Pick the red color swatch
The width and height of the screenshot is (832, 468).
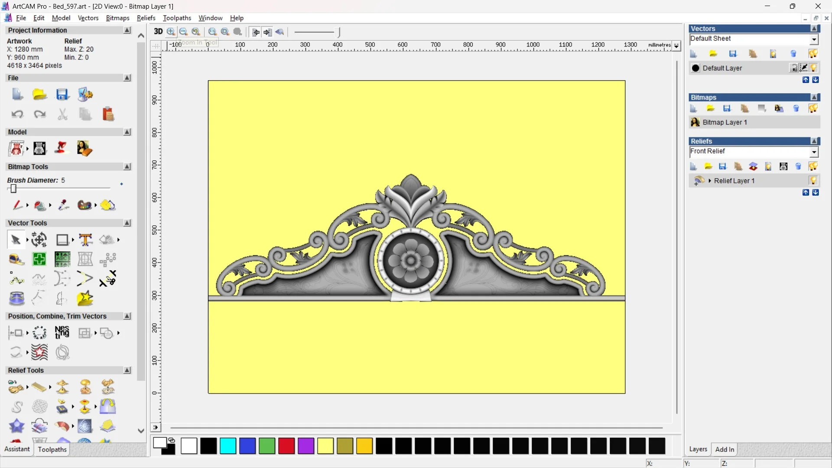286,446
